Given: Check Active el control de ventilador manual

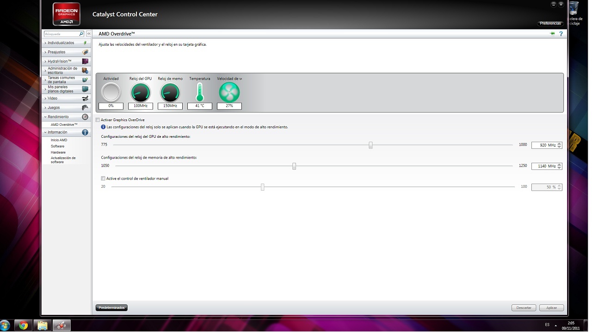Looking at the screenshot, I should [103, 178].
